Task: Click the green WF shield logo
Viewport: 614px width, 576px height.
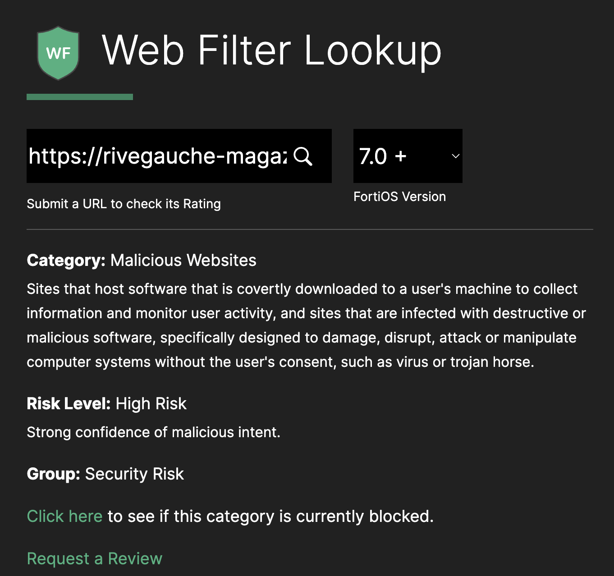Action: point(58,53)
